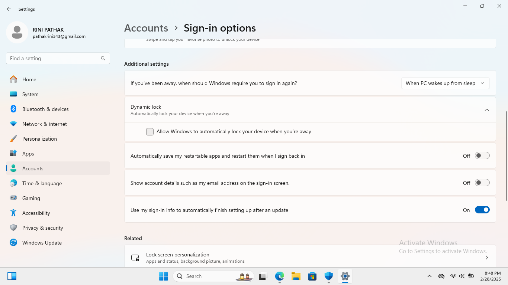Image resolution: width=508 pixels, height=285 pixels.
Task: Toggle automatically save restartable apps switch
Action: (x=482, y=156)
